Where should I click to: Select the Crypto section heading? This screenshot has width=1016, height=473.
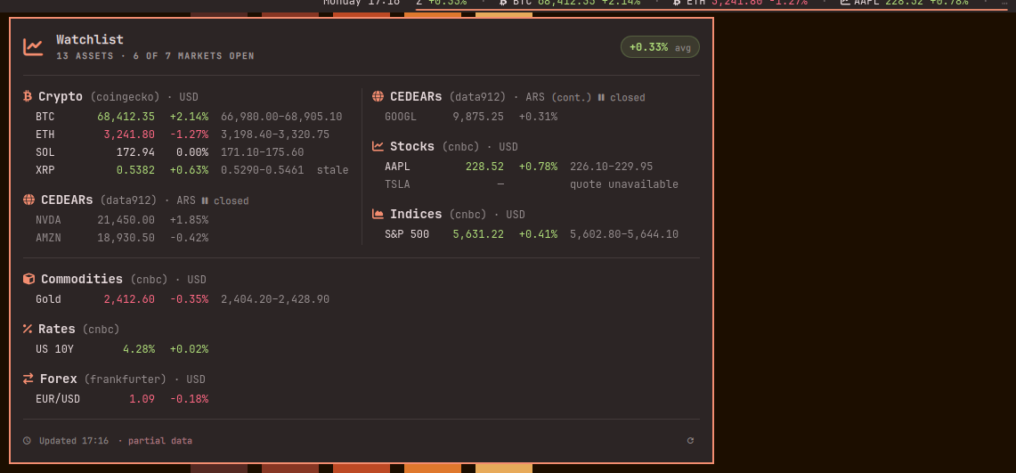(x=61, y=96)
